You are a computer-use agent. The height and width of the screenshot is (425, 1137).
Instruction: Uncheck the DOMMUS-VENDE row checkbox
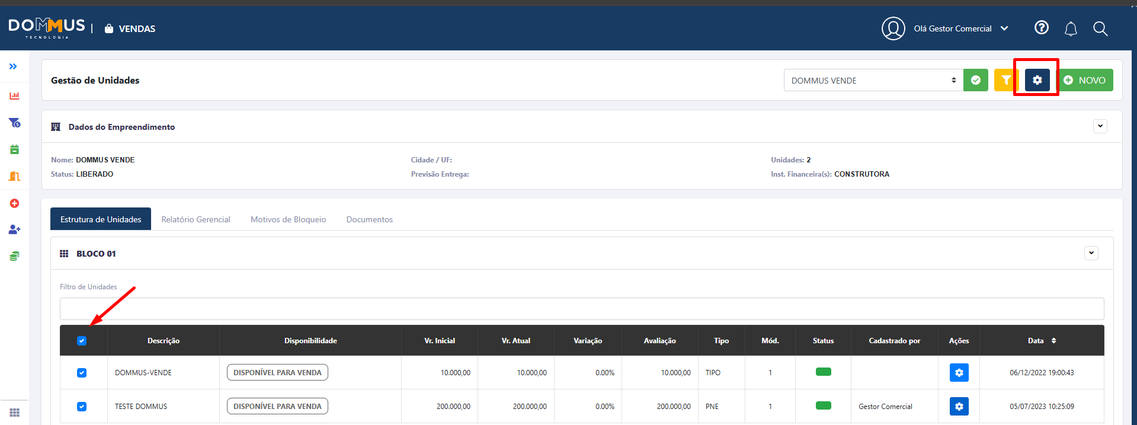click(x=82, y=373)
